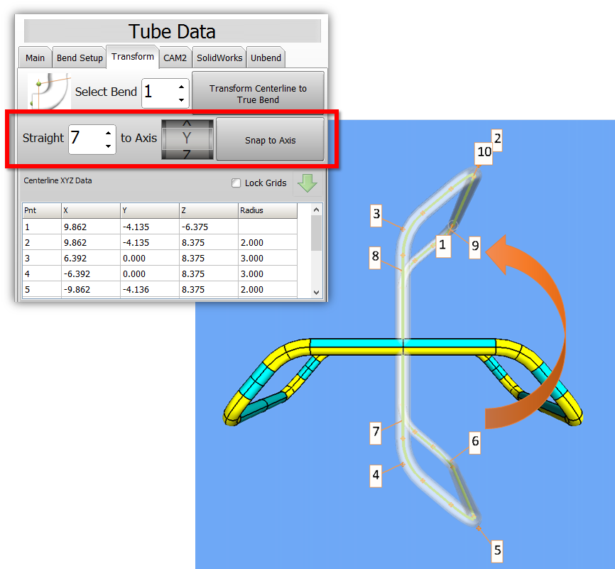This screenshot has width=615, height=569.
Task: Decrease the Select Bend value
Action: (180, 100)
